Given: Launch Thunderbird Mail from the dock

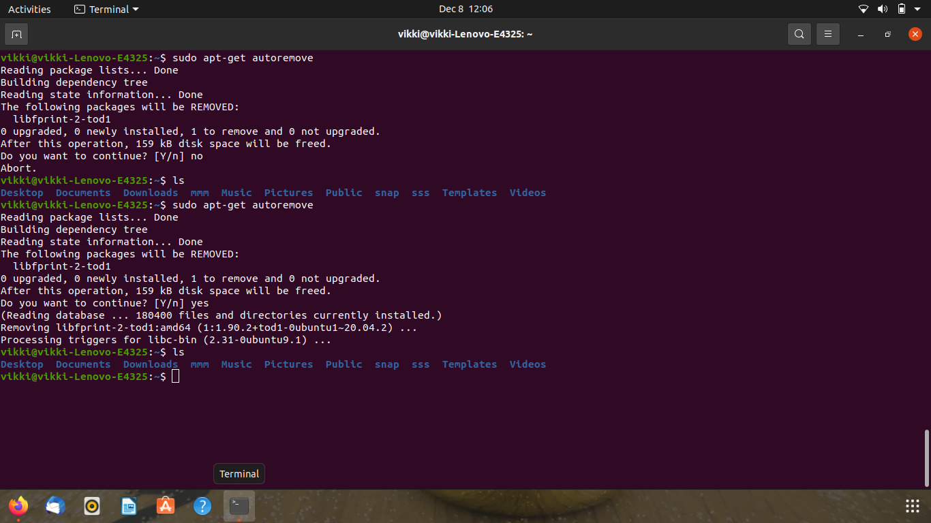Looking at the screenshot, I should pyautogui.click(x=55, y=506).
